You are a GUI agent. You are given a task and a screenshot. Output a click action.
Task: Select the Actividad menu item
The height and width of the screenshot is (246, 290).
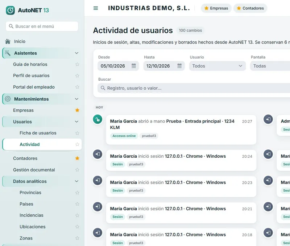coord(42,144)
